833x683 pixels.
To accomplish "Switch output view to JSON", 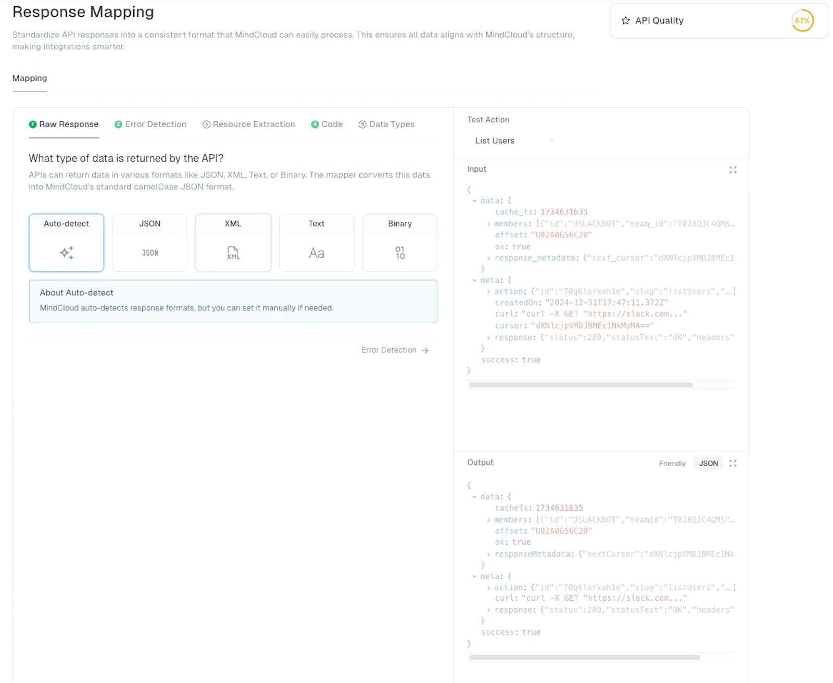I will (x=708, y=463).
